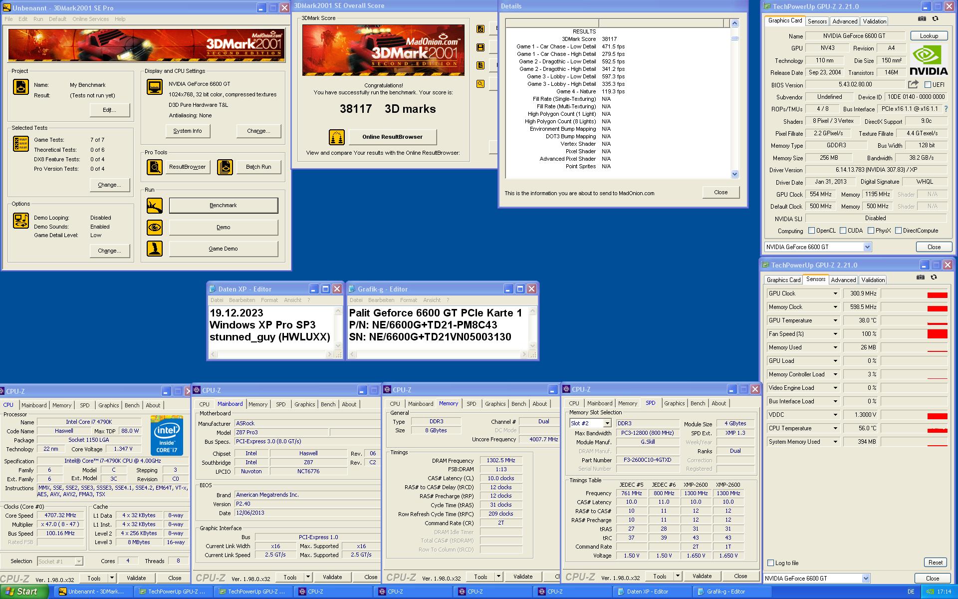This screenshot has width=958, height=599.
Task: Click the Details results scrollbar down arrow
Action: pyautogui.click(x=734, y=174)
